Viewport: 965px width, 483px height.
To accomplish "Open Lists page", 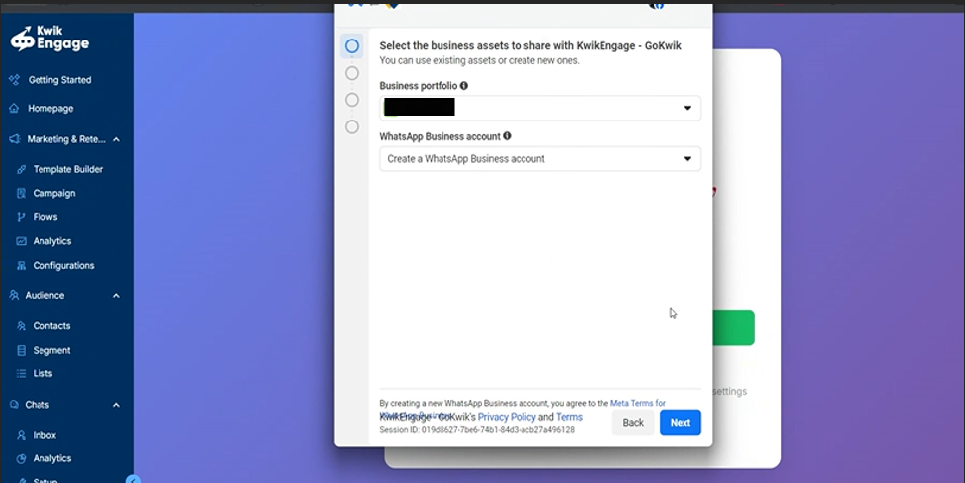I will pos(42,374).
